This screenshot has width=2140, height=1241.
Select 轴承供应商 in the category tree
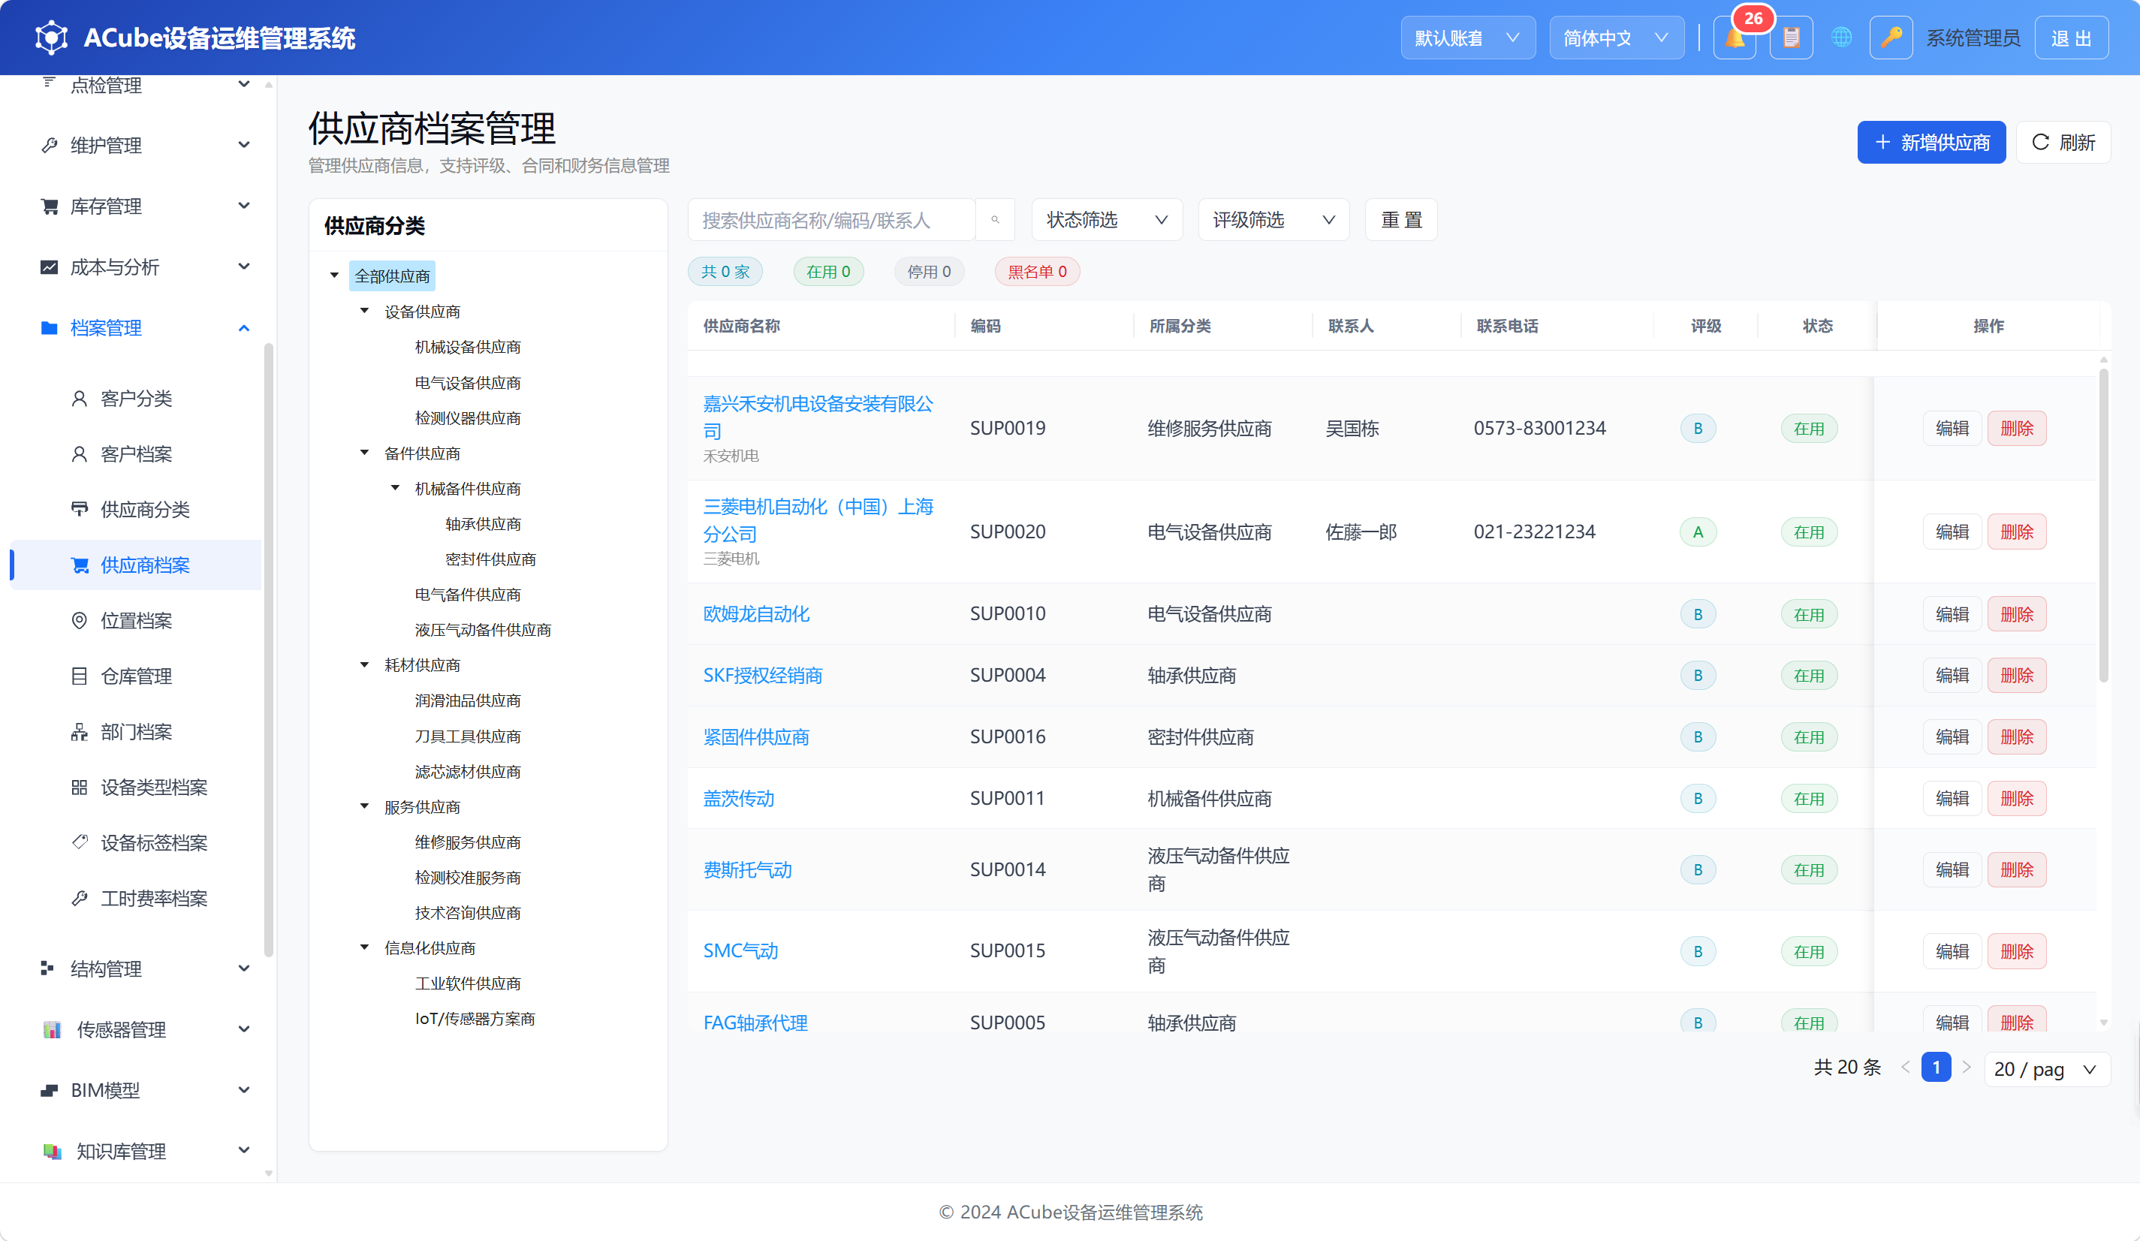tap(482, 524)
